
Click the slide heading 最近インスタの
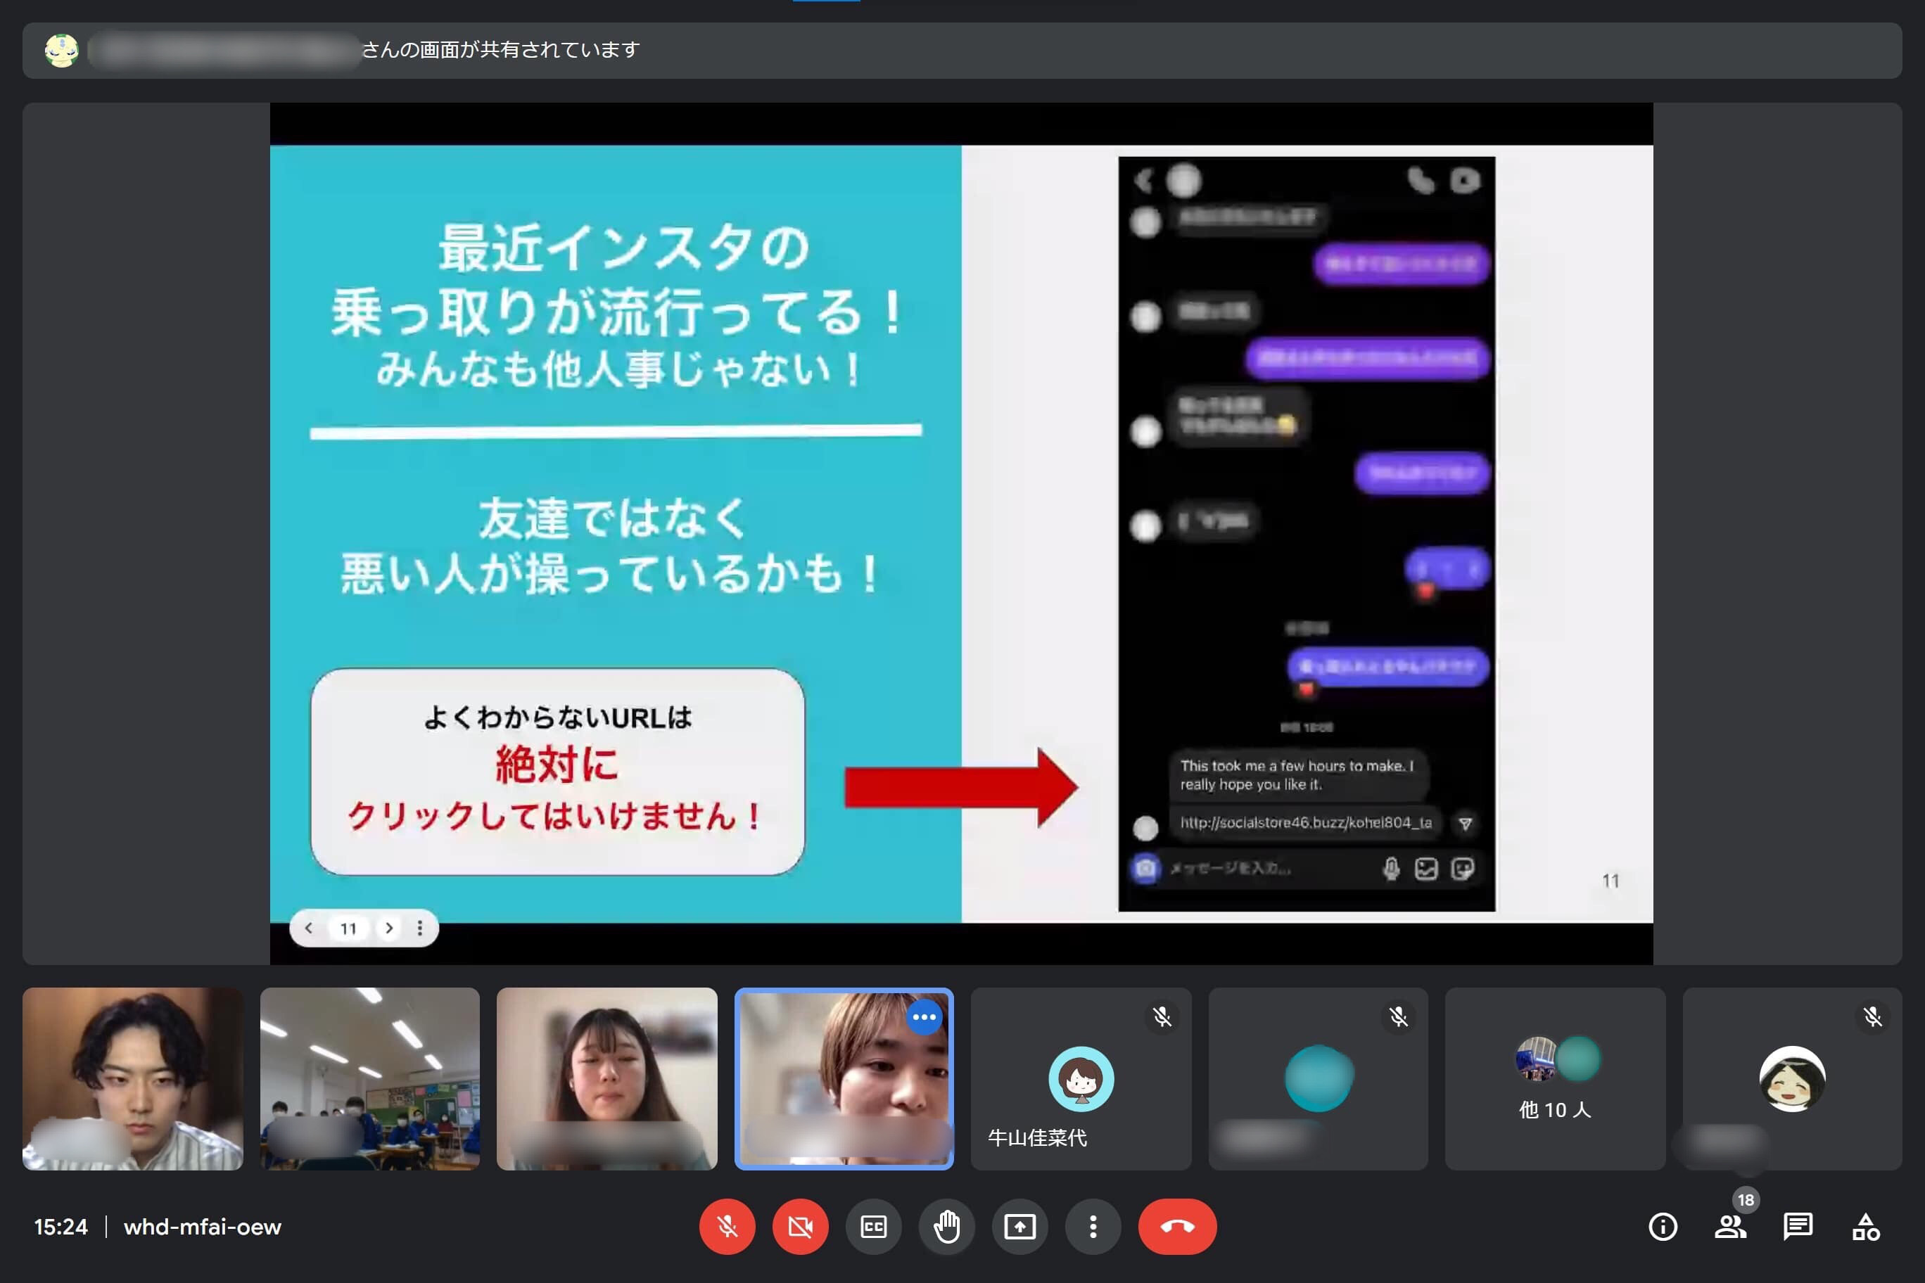(623, 248)
